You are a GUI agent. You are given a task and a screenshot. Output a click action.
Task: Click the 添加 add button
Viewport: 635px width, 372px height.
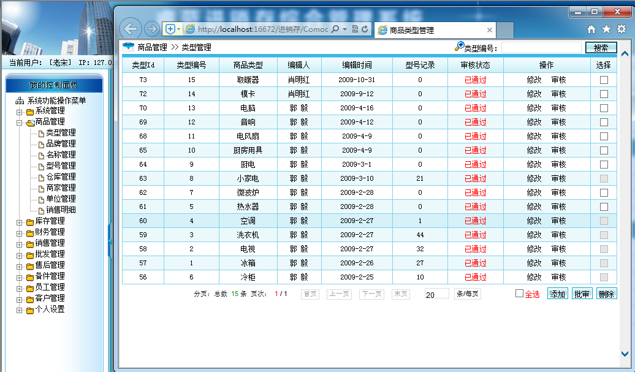pyautogui.click(x=557, y=294)
